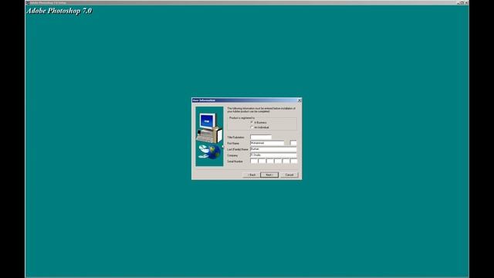The height and width of the screenshot is (278, 494).
Task: Click the Company field
Action: point(273,155)
